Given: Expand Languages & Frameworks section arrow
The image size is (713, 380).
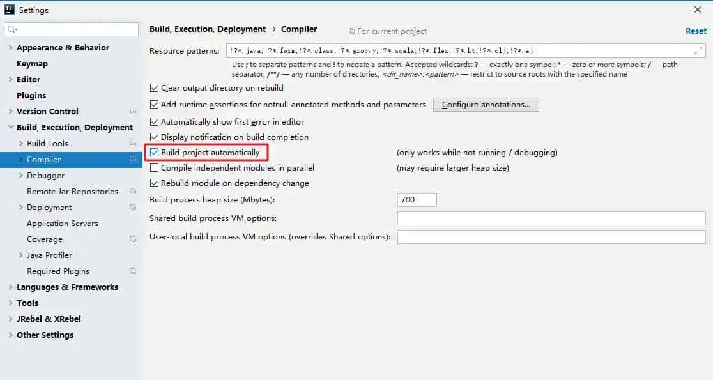Looking at the screenshot, I should (x=10, y=287).
